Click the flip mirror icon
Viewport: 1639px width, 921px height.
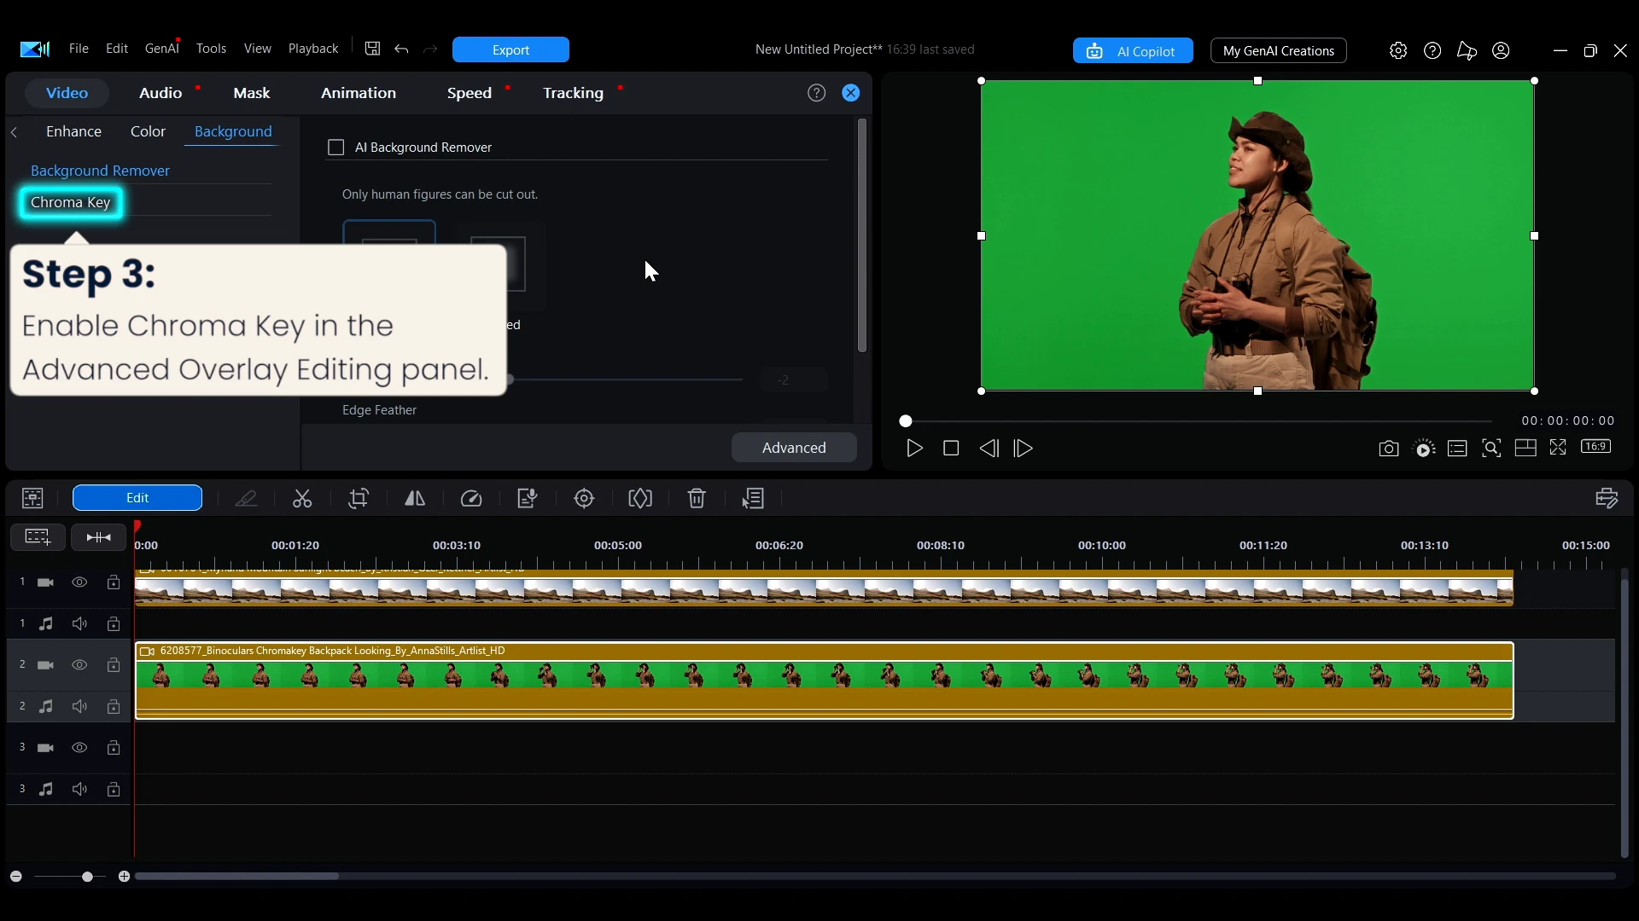pos(415,499)
